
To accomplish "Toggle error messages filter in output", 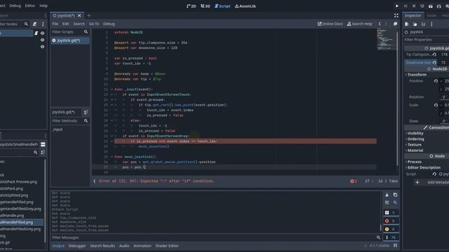I will point(391,221).
